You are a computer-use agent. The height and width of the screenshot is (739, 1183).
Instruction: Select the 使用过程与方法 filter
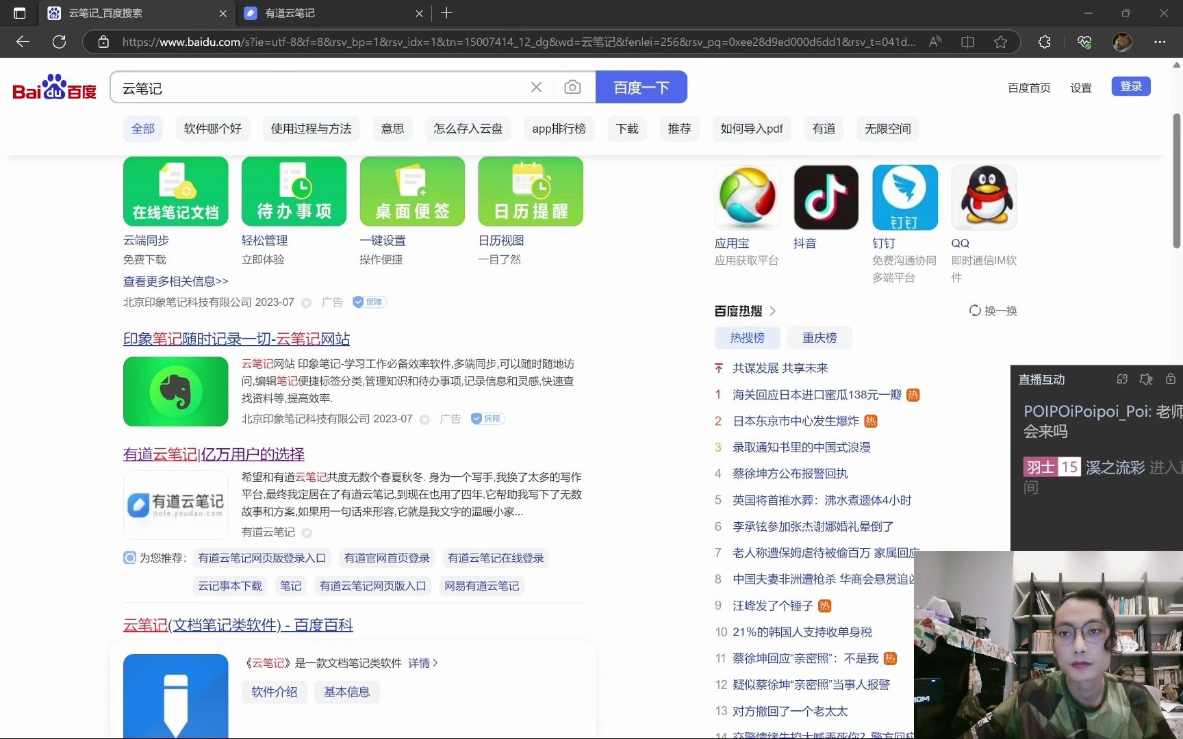pos(311,129)
